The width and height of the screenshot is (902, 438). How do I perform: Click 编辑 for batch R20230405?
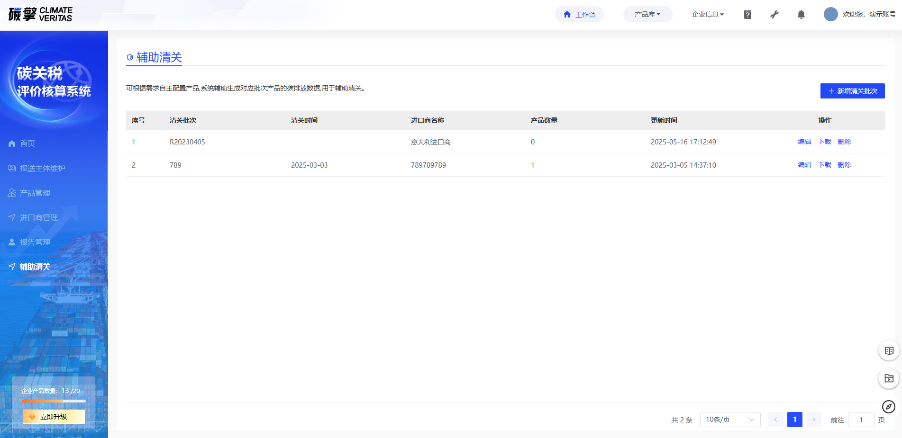click(x=804, y=142)
